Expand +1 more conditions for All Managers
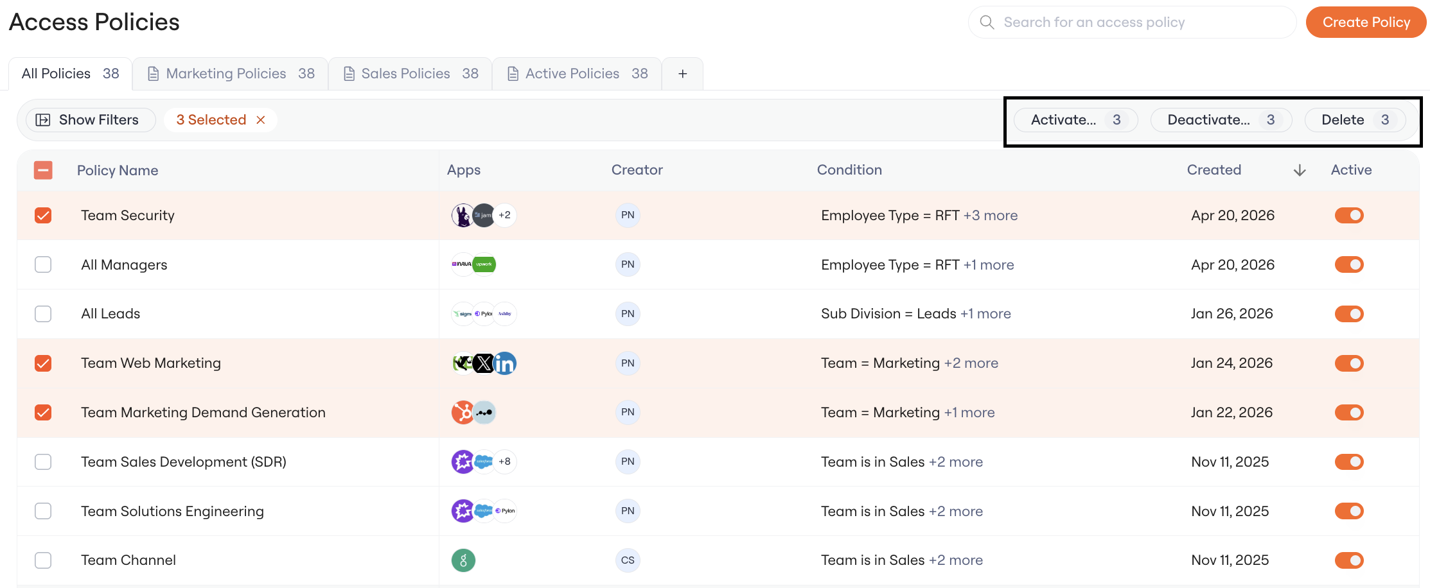 click(x=989, y=265)
